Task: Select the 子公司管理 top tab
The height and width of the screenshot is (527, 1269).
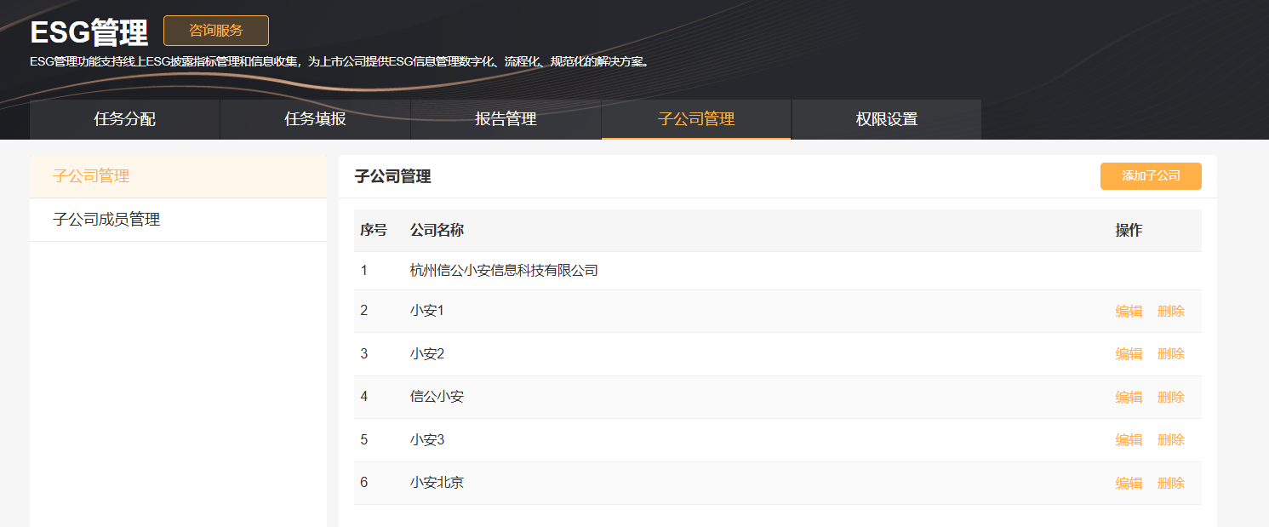Action: pyautogui.click(x=696, y=119)
